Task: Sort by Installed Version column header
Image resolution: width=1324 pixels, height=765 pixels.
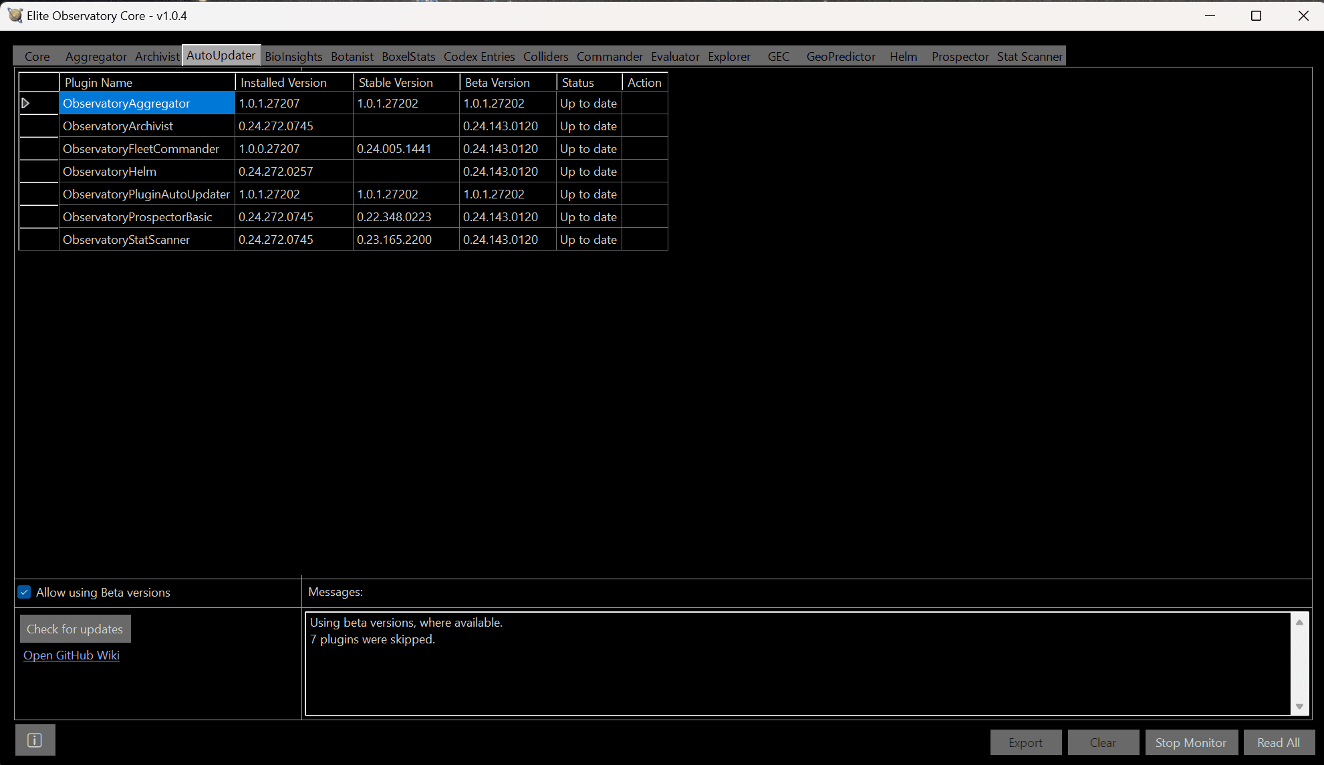Action: (x=294, y=83)
